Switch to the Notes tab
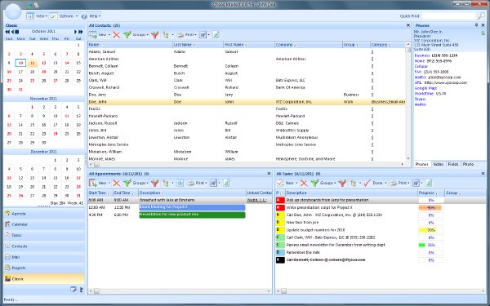The height and width of the screenshot is (306, 490). pos(438,164)
